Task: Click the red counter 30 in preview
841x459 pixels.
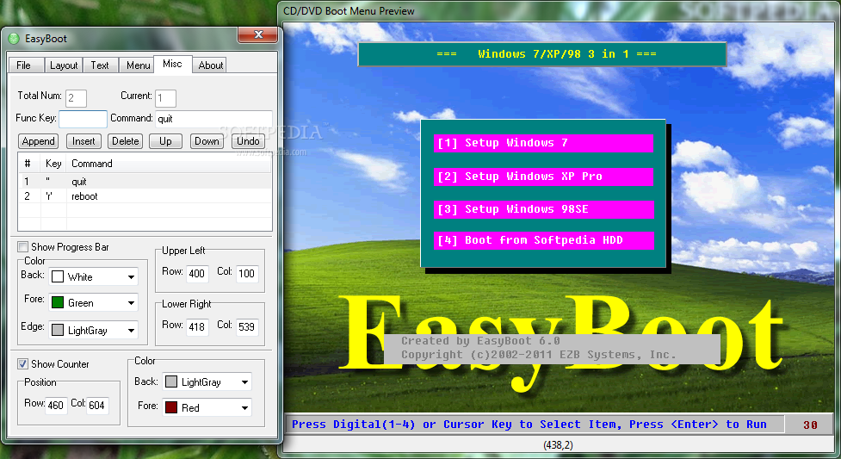Action: pos(810,425)
